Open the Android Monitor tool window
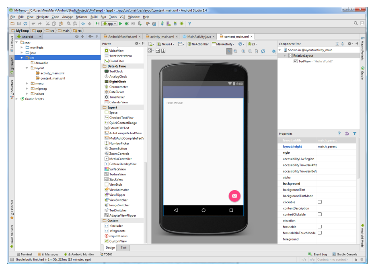 point(79,254)
